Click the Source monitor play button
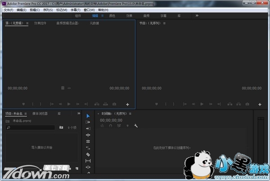The height and width of the screenshot is (181, 270). (x=69, y=104)
